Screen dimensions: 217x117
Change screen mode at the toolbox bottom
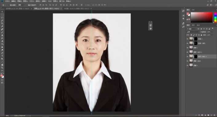point(2,83)
